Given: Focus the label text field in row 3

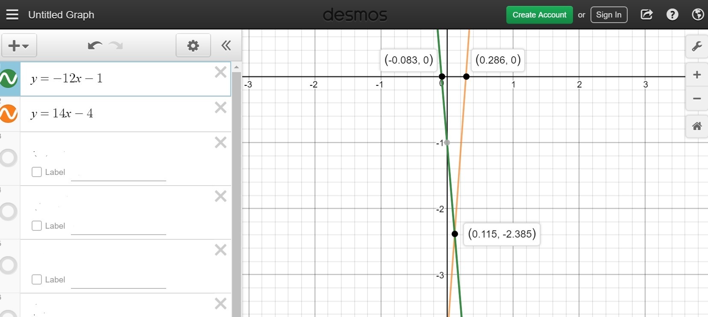Looking at the screenshot, I should tap(118, 173).
